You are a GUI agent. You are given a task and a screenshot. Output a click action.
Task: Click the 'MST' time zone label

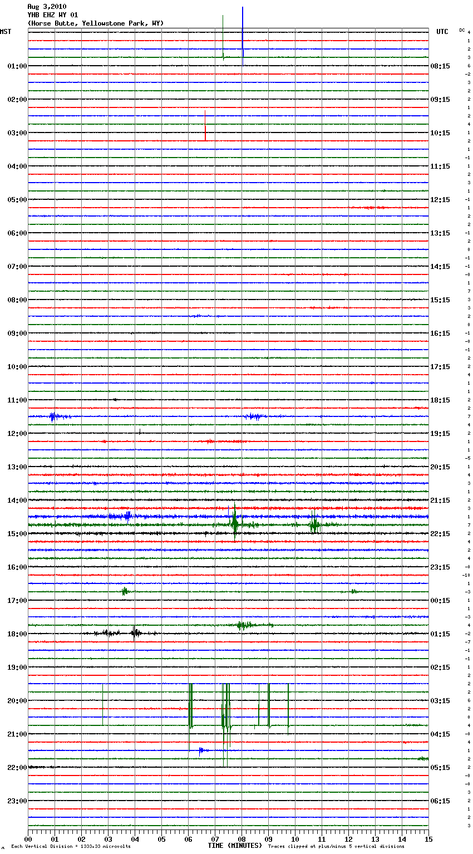pos(6,32)
